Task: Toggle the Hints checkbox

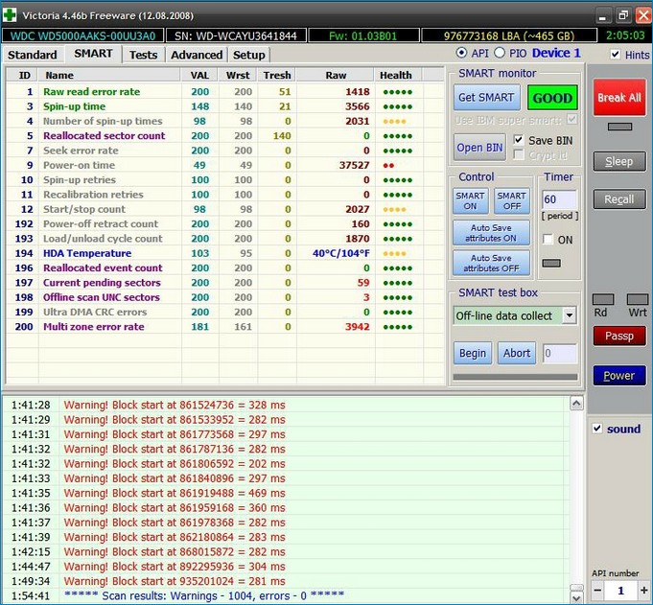Action: pos(616,55)
